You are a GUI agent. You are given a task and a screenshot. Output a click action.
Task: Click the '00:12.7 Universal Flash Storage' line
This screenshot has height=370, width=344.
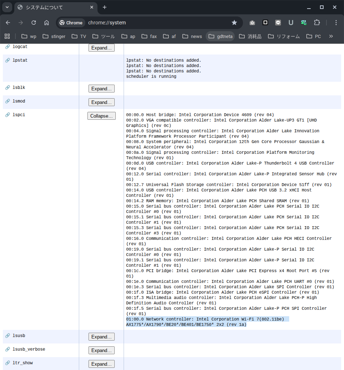tap(229, 185)
